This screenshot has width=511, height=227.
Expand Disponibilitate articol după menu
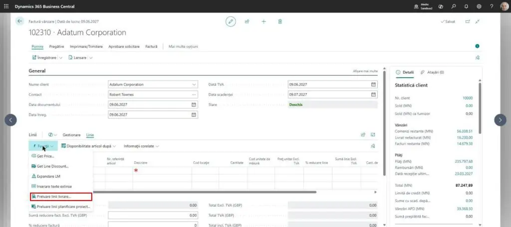(88, 146)
